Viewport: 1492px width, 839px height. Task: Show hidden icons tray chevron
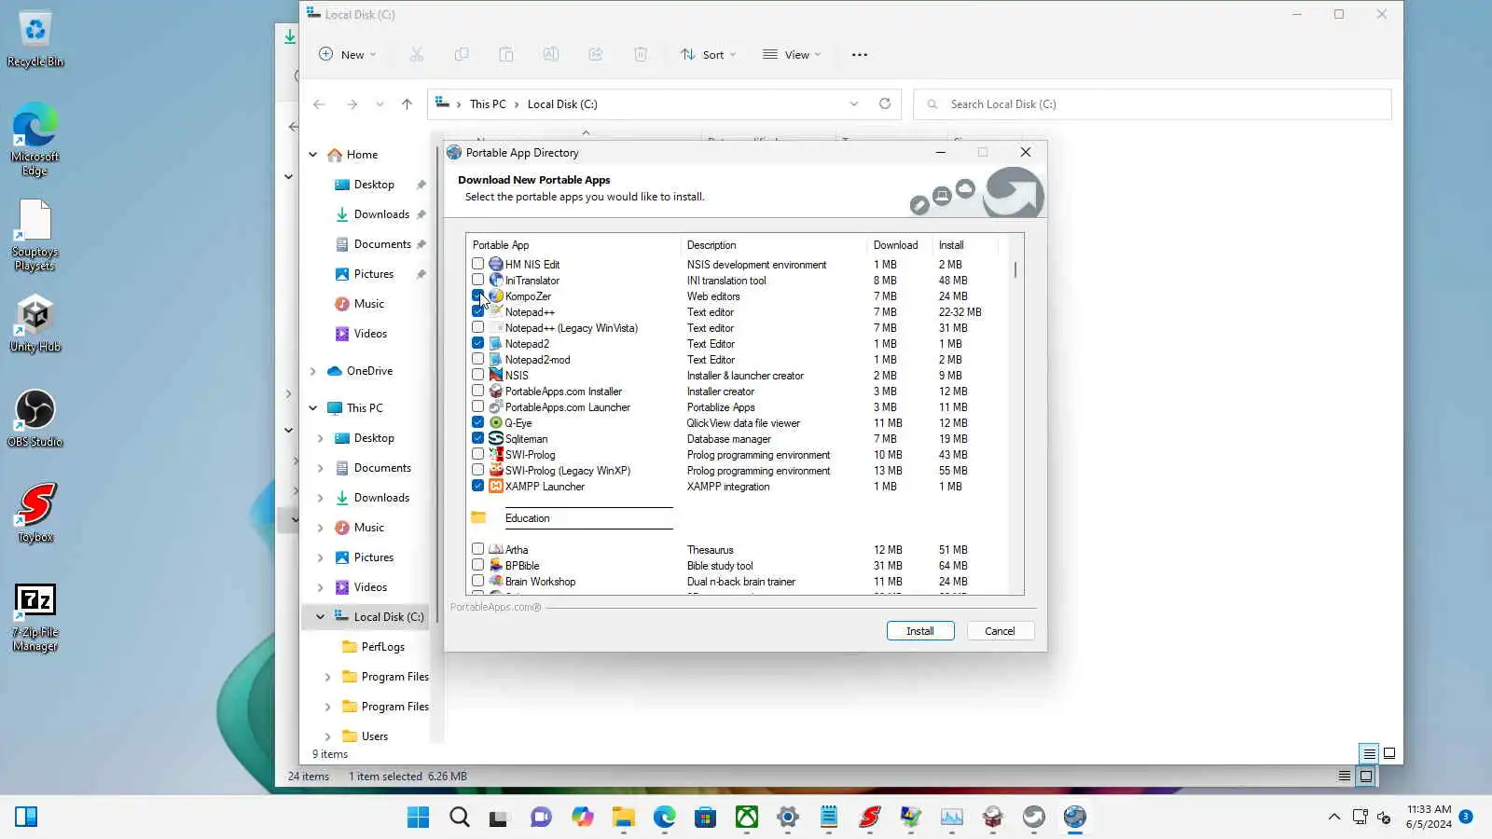tap(1333, 818)
